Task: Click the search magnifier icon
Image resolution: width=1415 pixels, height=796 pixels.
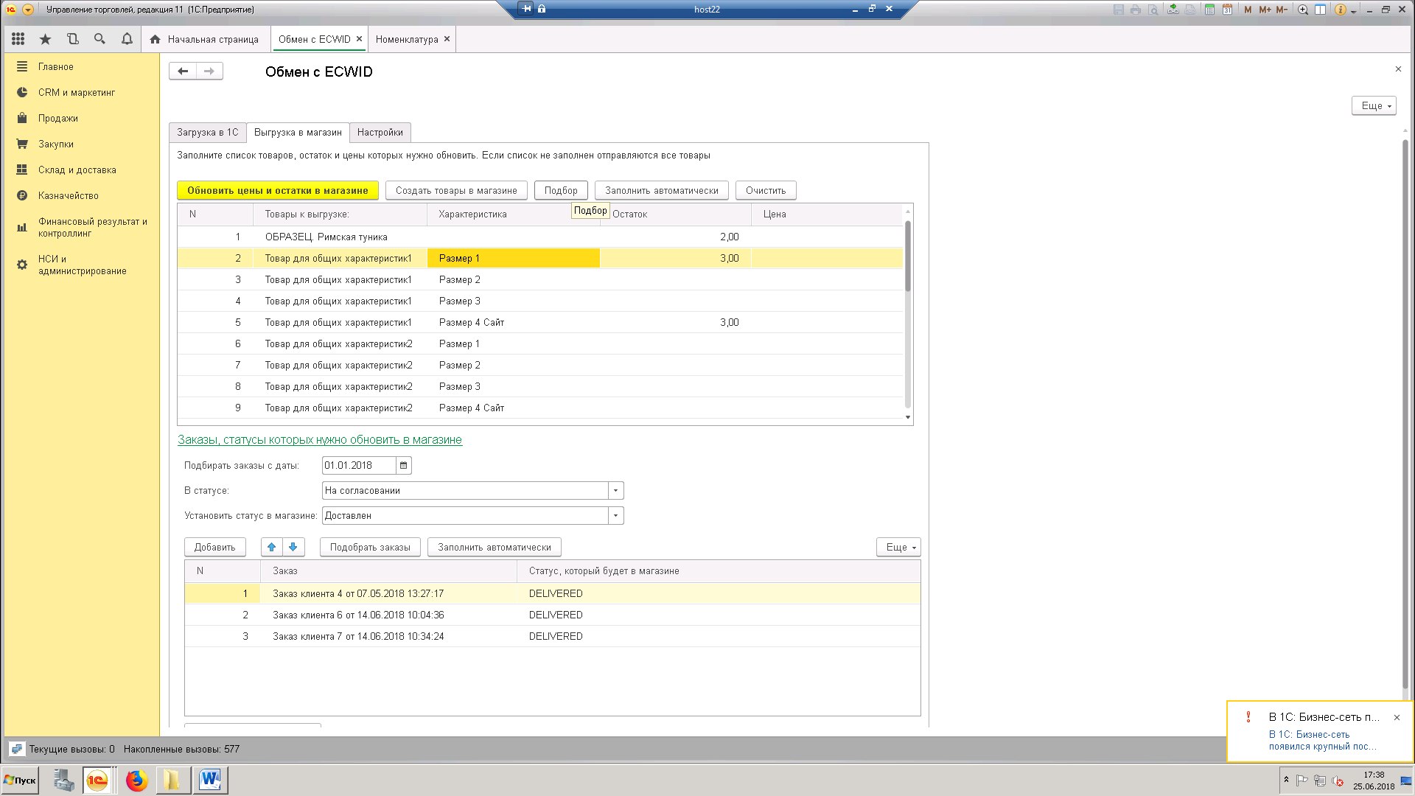Action: (x=99, y=39)
